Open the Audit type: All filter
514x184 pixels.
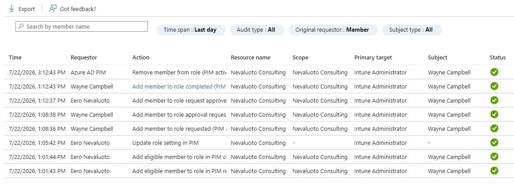pyautogui.click(x=257, y=30)
